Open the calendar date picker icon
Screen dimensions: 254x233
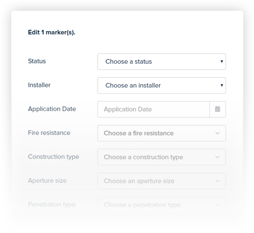tap(217, 109)
